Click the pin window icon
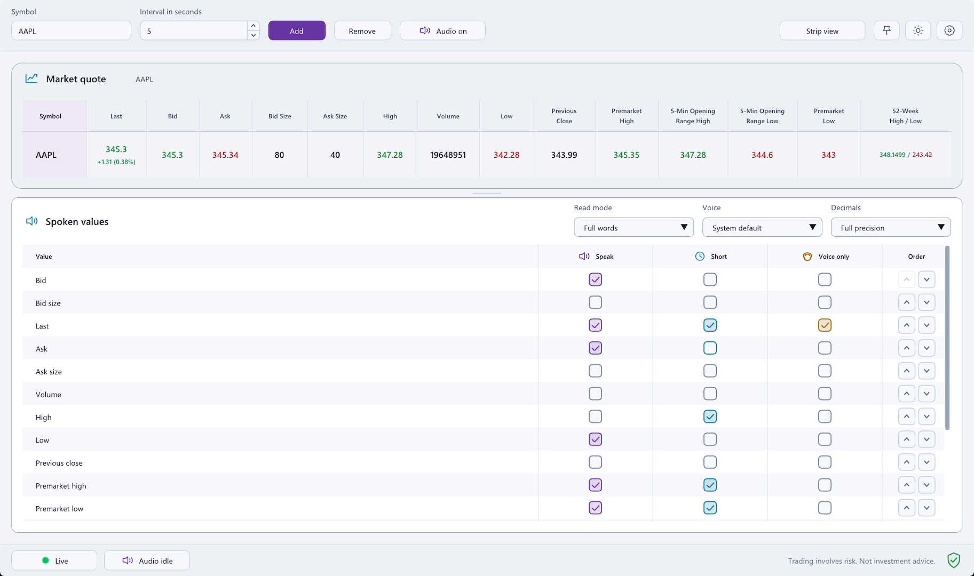Viewport: 974px width, 576px height. (x=886, y=30)
